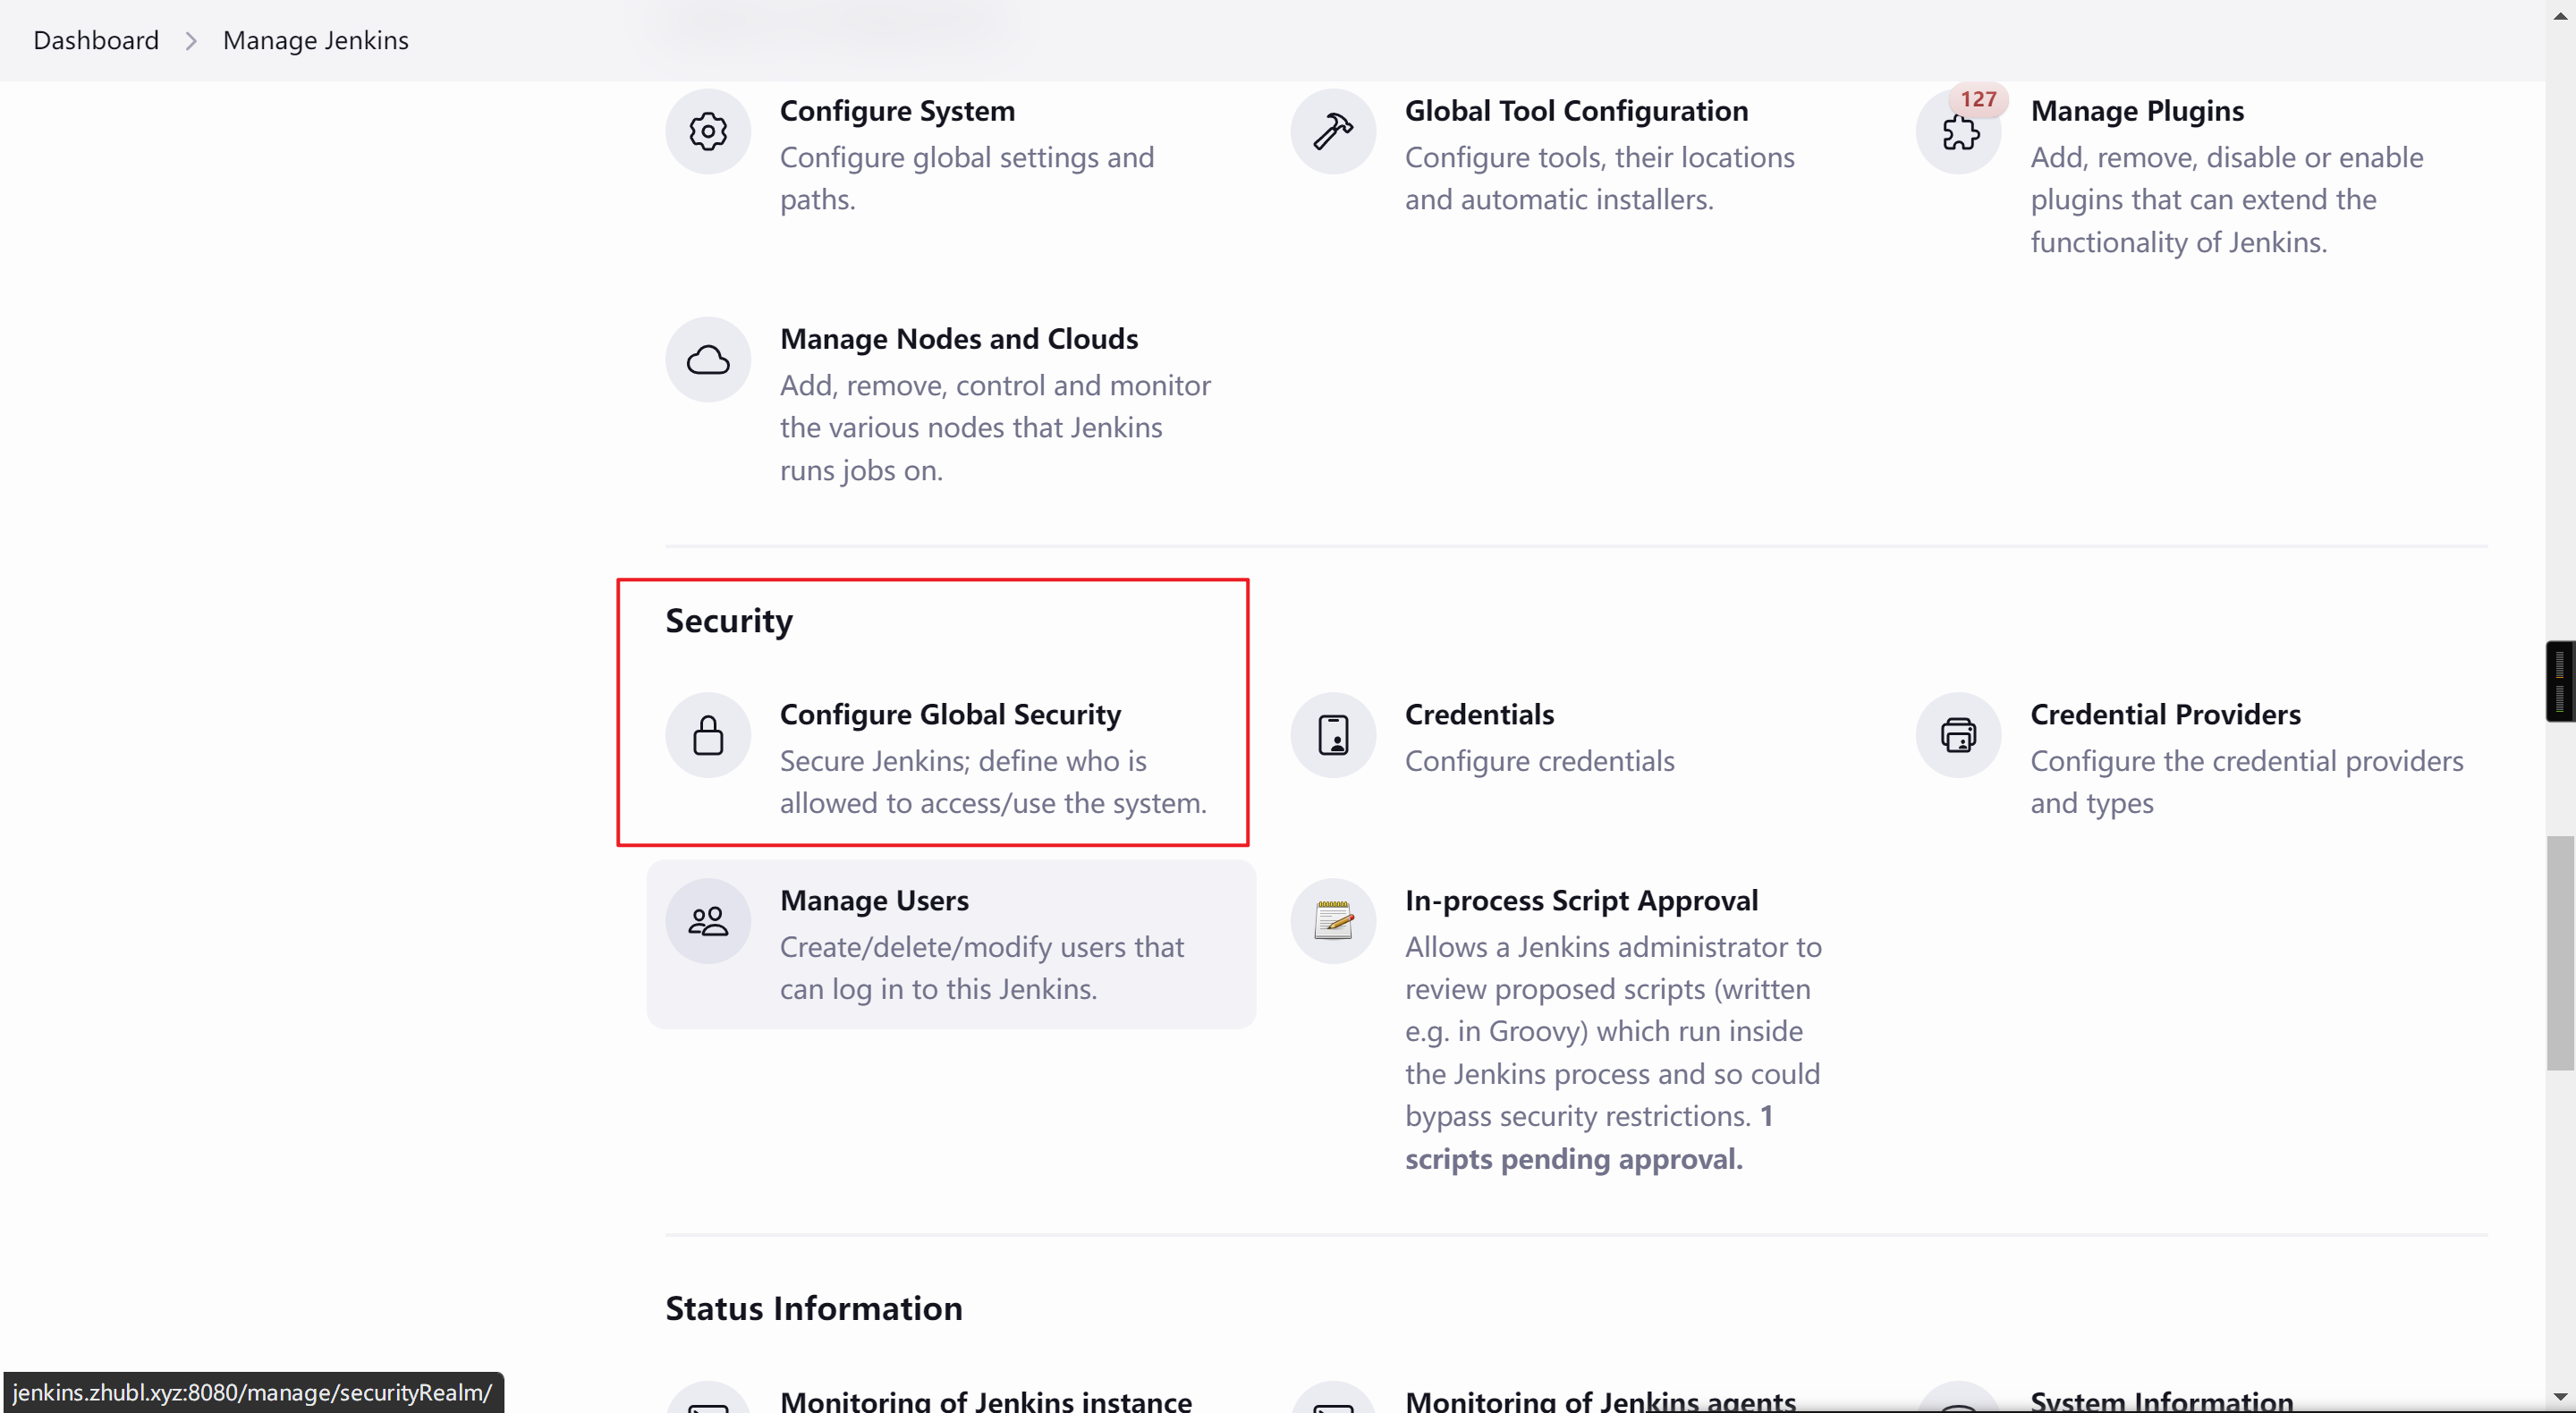Viewport: 2576px width, 1413px height.
Task: Click the Configure System gear icon
Action: click(x=708, y=132)
